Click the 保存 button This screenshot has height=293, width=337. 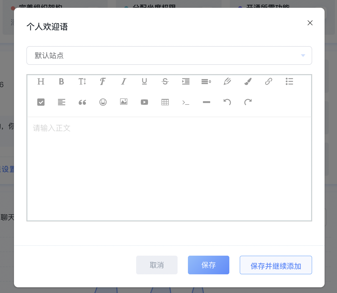209,265
